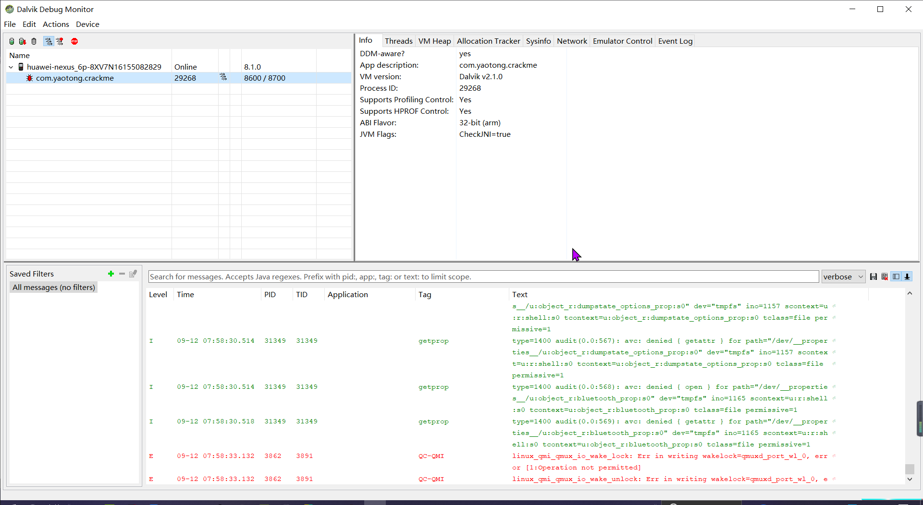This screenshot has height=505, width=923.
Task: Open the Device menu
Action: coord(87,24)
